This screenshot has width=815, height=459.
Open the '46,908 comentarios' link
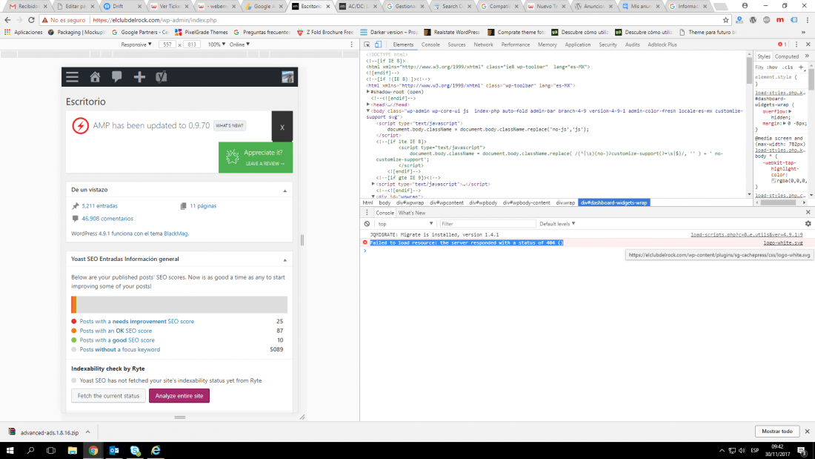[x=107, y=219]
